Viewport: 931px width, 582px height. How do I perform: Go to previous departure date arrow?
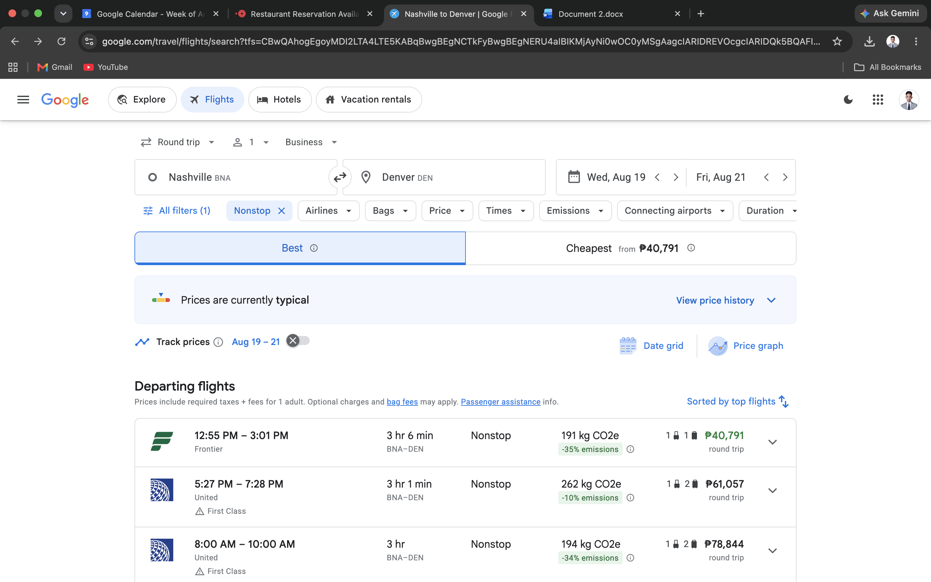pos(657,177)
